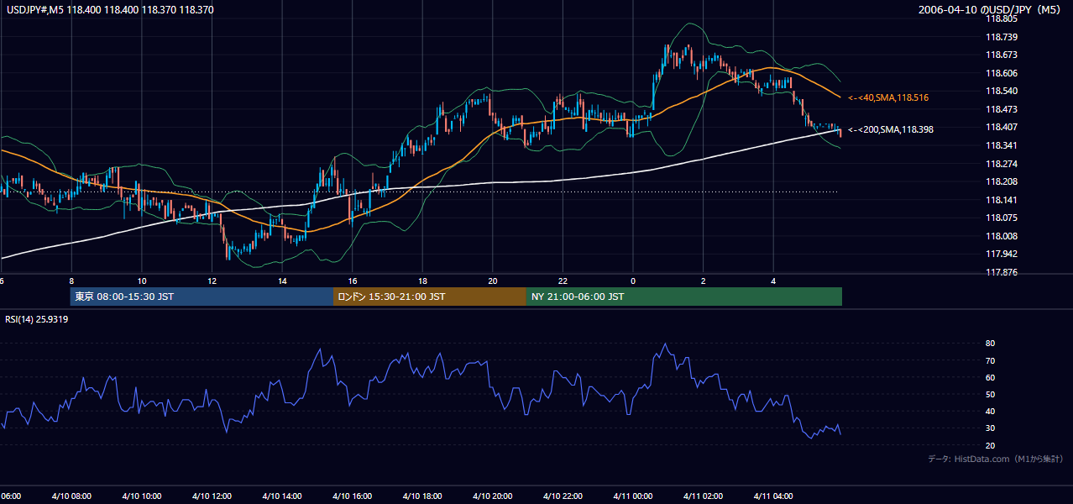
Task: Click the 118.805 price axis label
Action: coord(1002,18)
